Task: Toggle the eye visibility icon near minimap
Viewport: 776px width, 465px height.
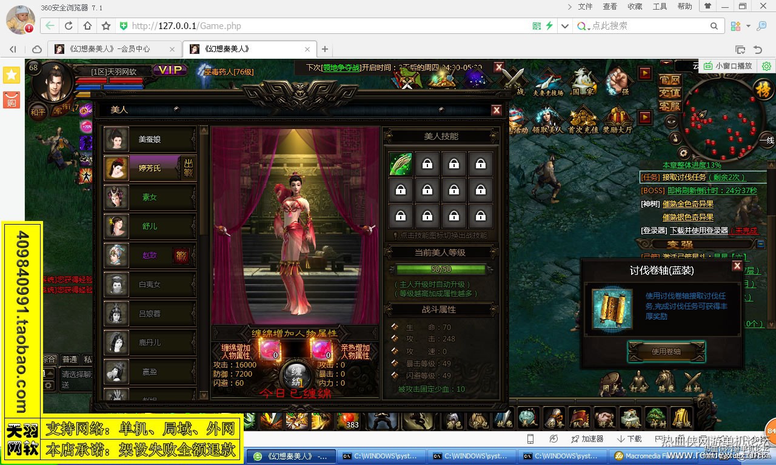Action: coord(671,121)
